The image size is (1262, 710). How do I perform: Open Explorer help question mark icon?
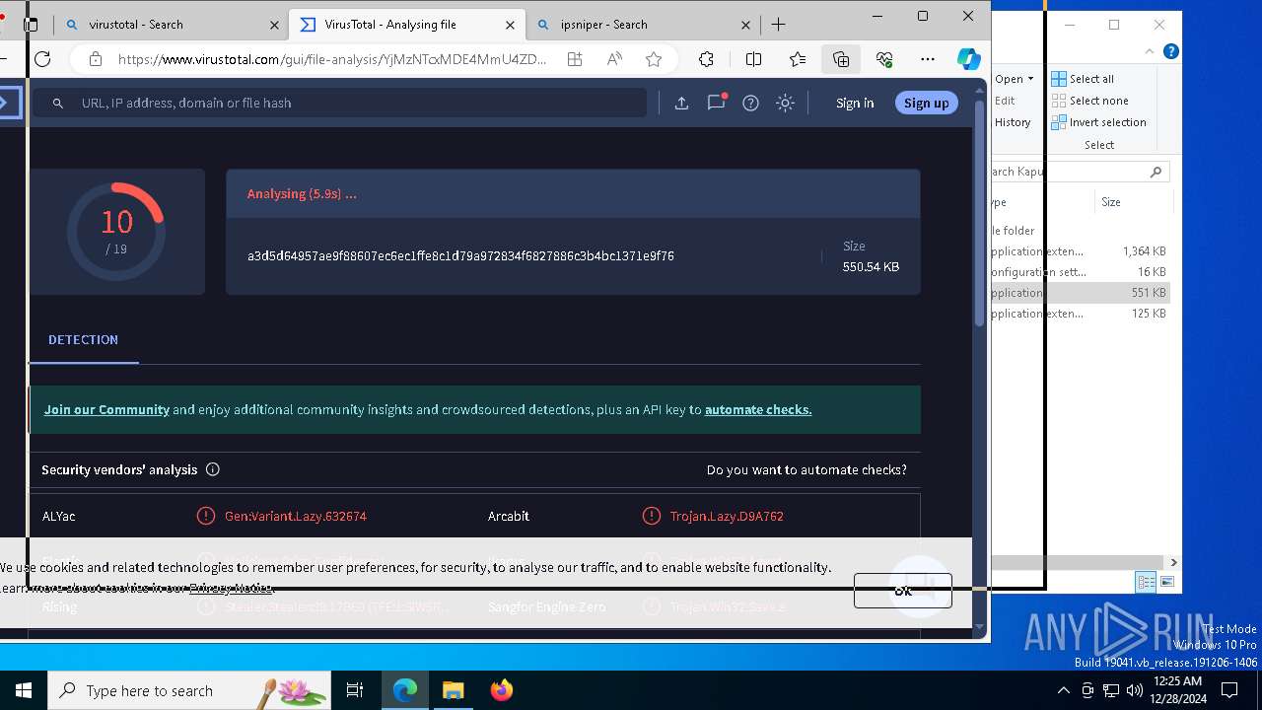1171,51
